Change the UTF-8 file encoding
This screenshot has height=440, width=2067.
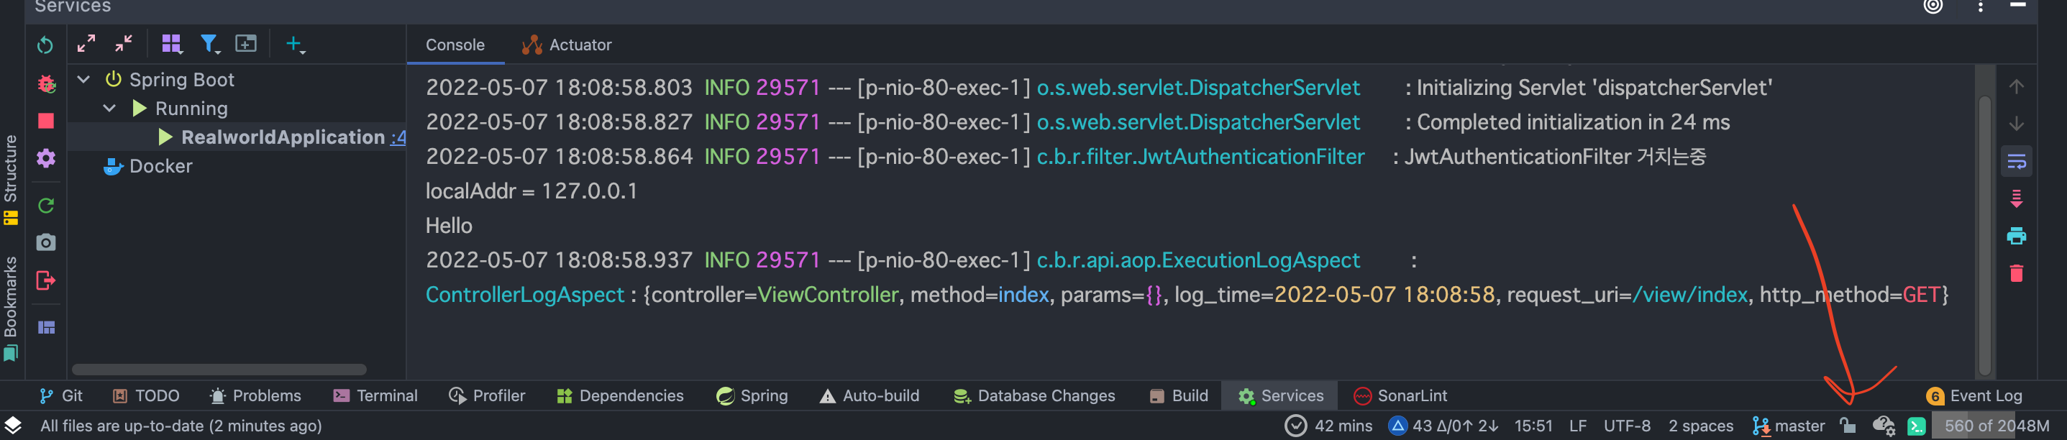pos(1626,425)
